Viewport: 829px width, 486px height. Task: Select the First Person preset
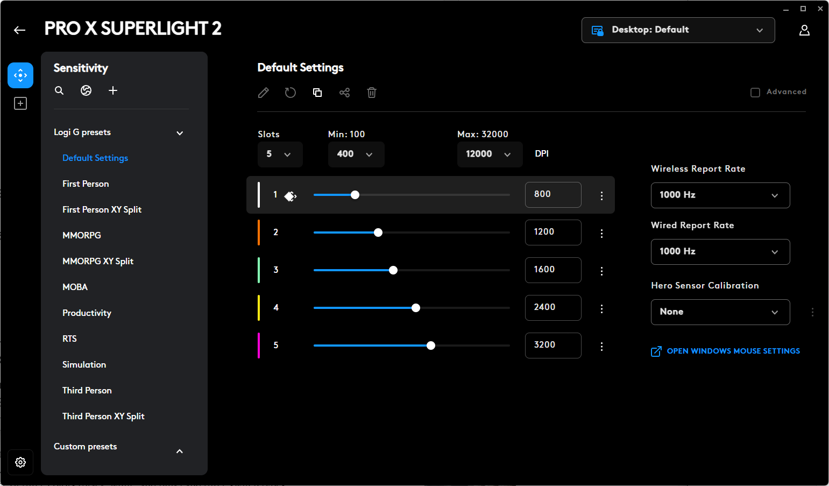(86, 184)
